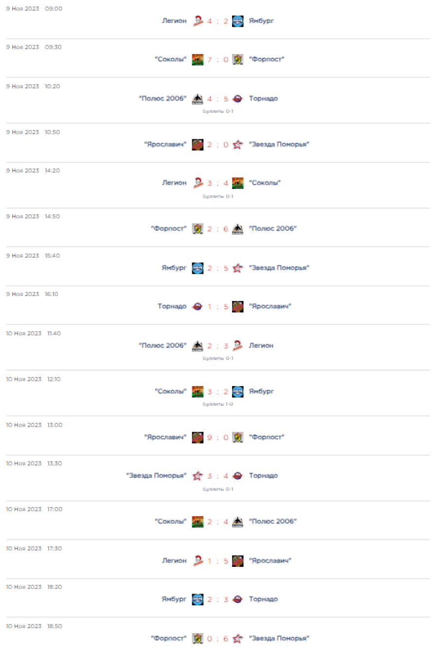Image resolution: width=438 pixels, height=656 pixels.
Task: Click Полюс 2006 logo in 14:50 match
Action: coord(237,229)
